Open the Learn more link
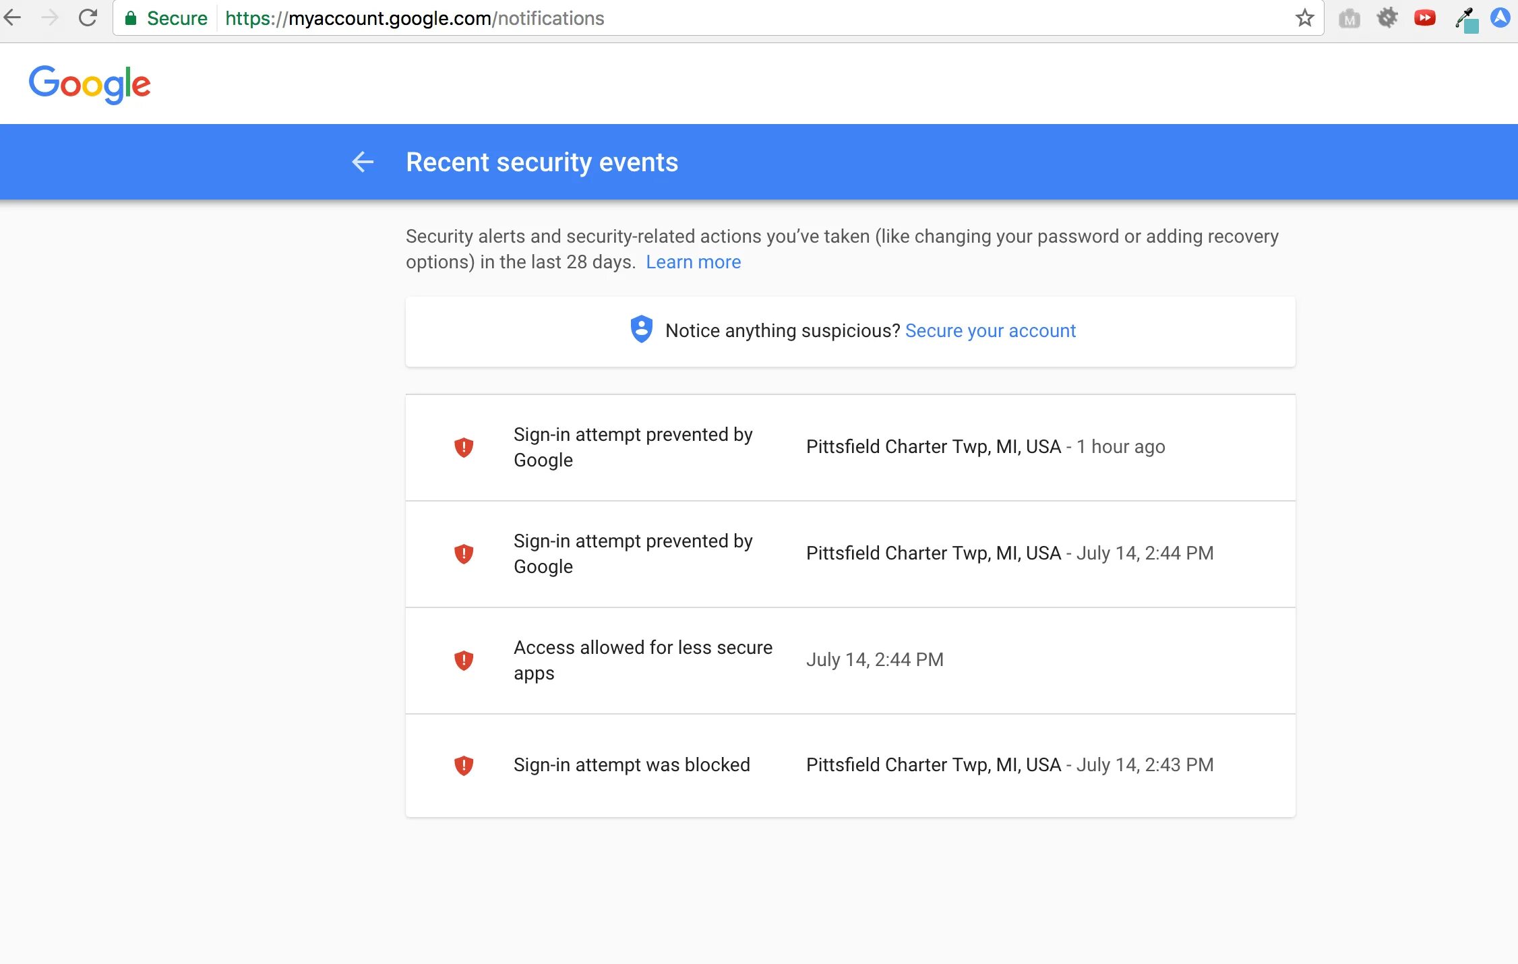 click(x=693, y=262)
